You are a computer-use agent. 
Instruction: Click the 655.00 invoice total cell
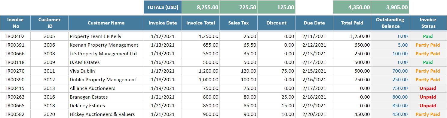(201, 45)
